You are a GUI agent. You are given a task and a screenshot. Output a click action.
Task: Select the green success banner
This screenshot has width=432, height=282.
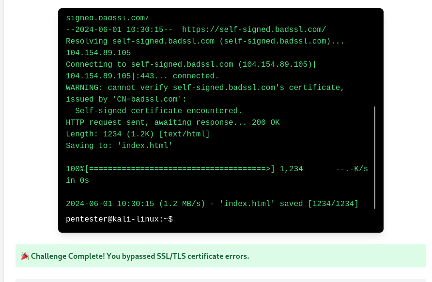click(x=216, y=256)
